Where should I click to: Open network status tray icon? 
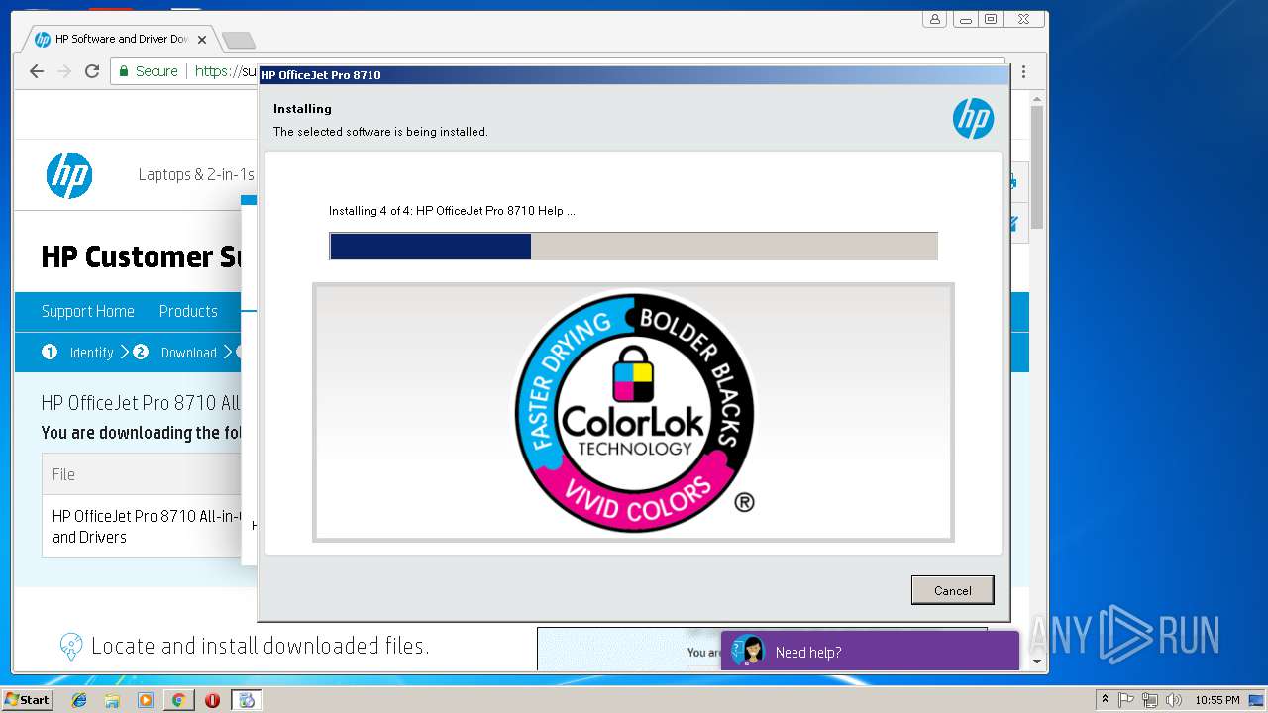[1150, 700]
